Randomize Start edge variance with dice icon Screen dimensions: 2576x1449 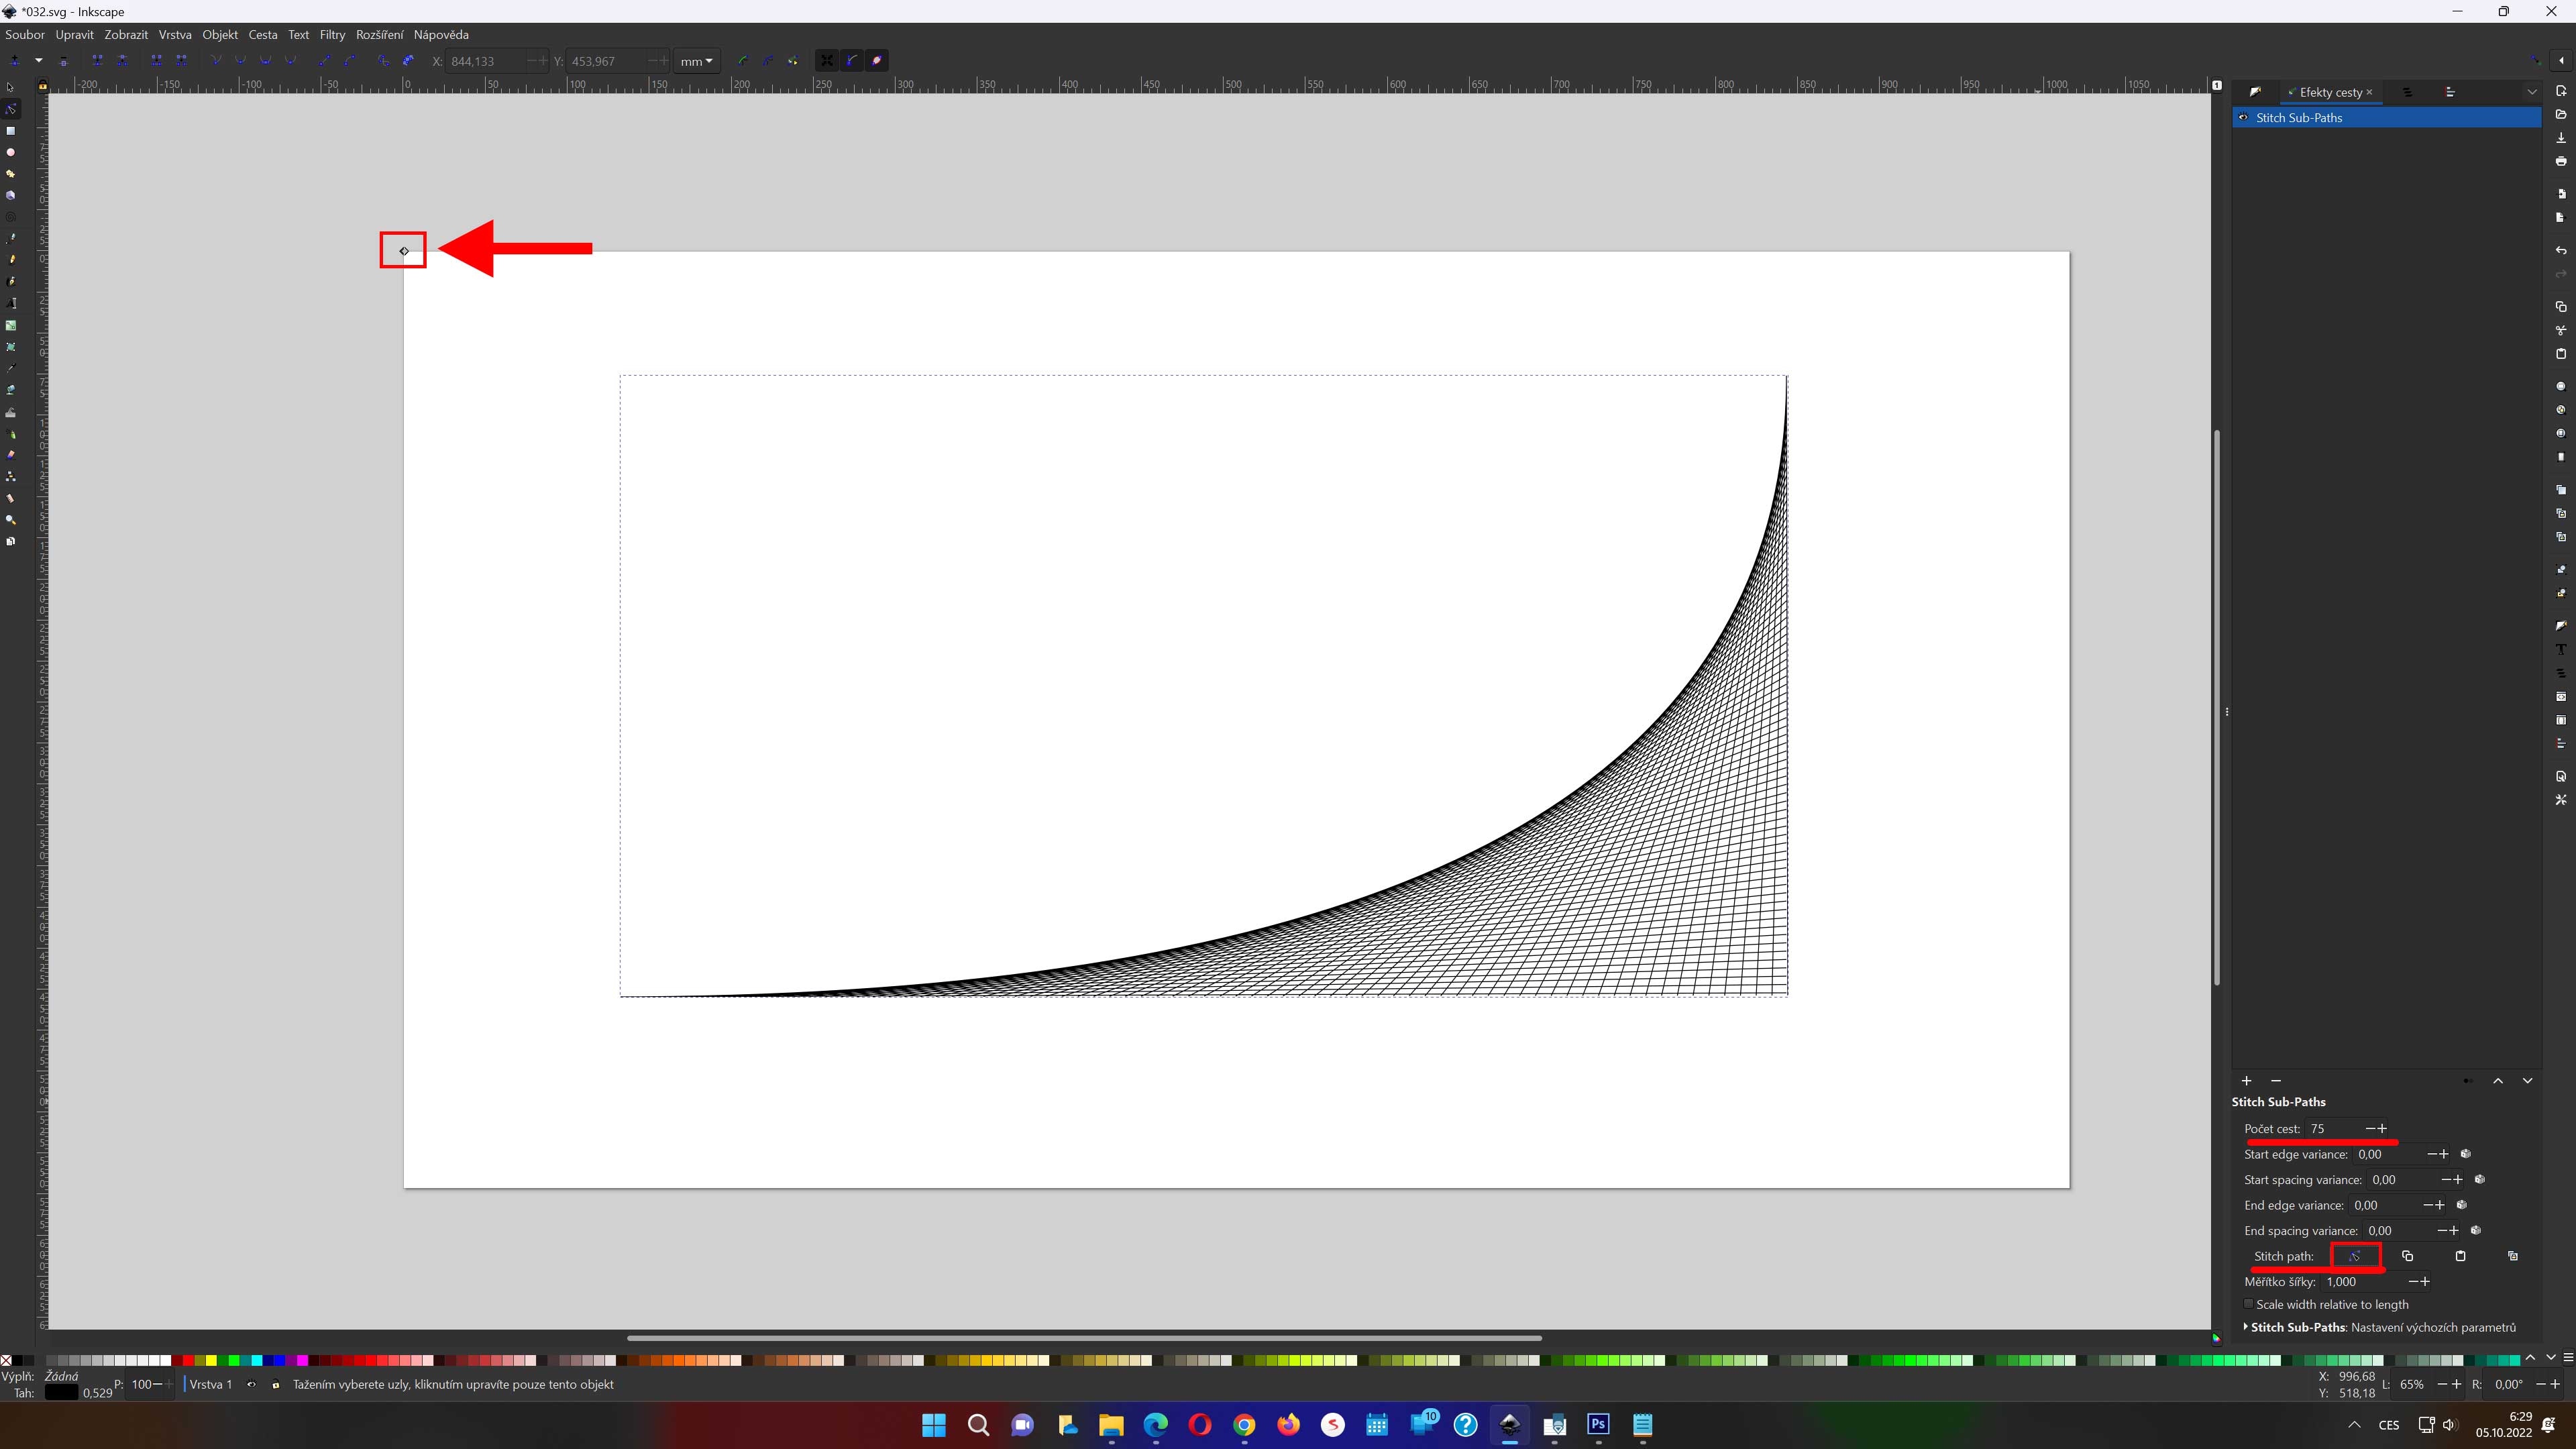[x=2466, y=1154]
